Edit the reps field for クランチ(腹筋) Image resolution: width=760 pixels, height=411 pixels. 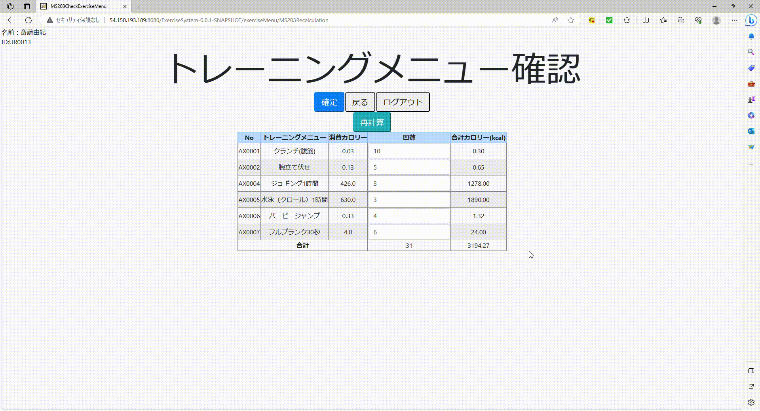tap(408, 151)
